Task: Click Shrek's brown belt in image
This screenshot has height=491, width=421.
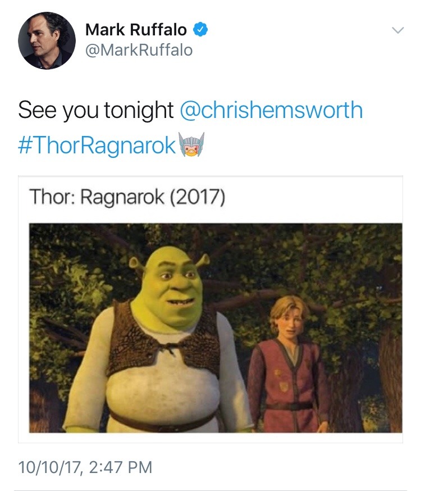Action: [163, 421]
